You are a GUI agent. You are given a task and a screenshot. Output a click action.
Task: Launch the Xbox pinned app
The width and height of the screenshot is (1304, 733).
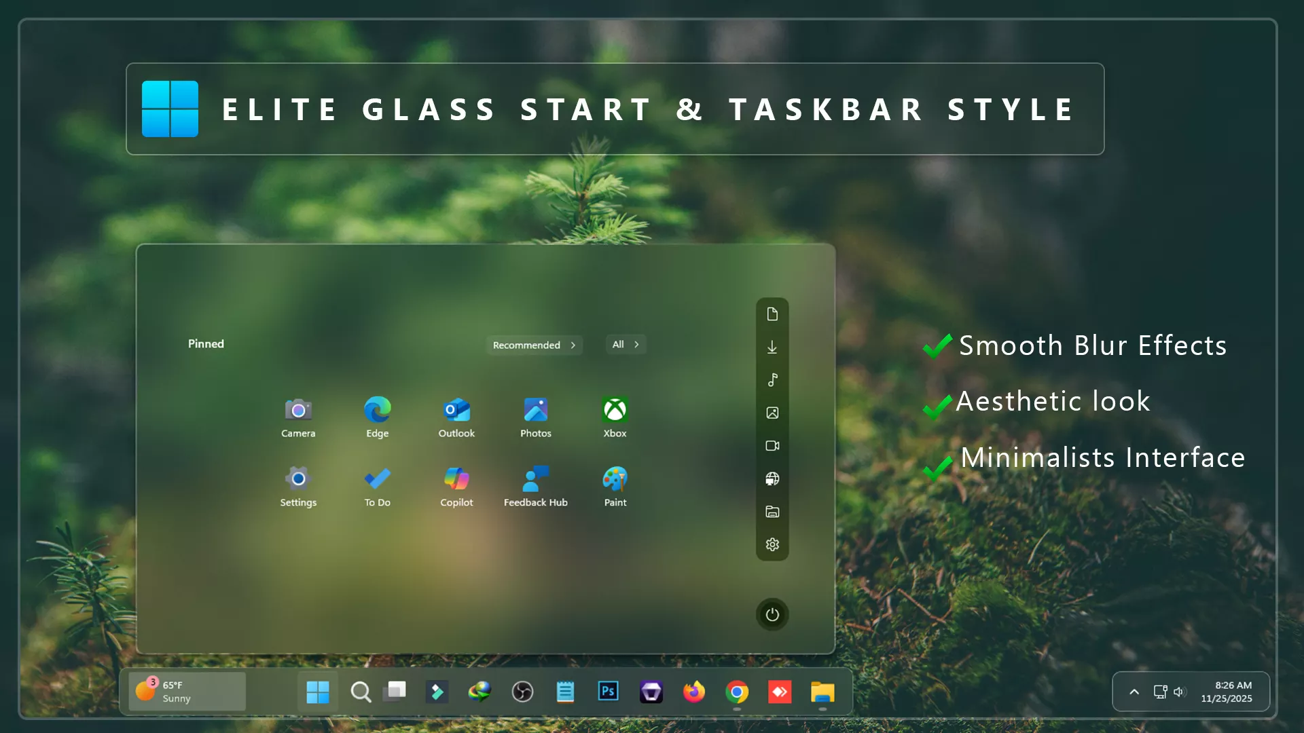(614, 410)
